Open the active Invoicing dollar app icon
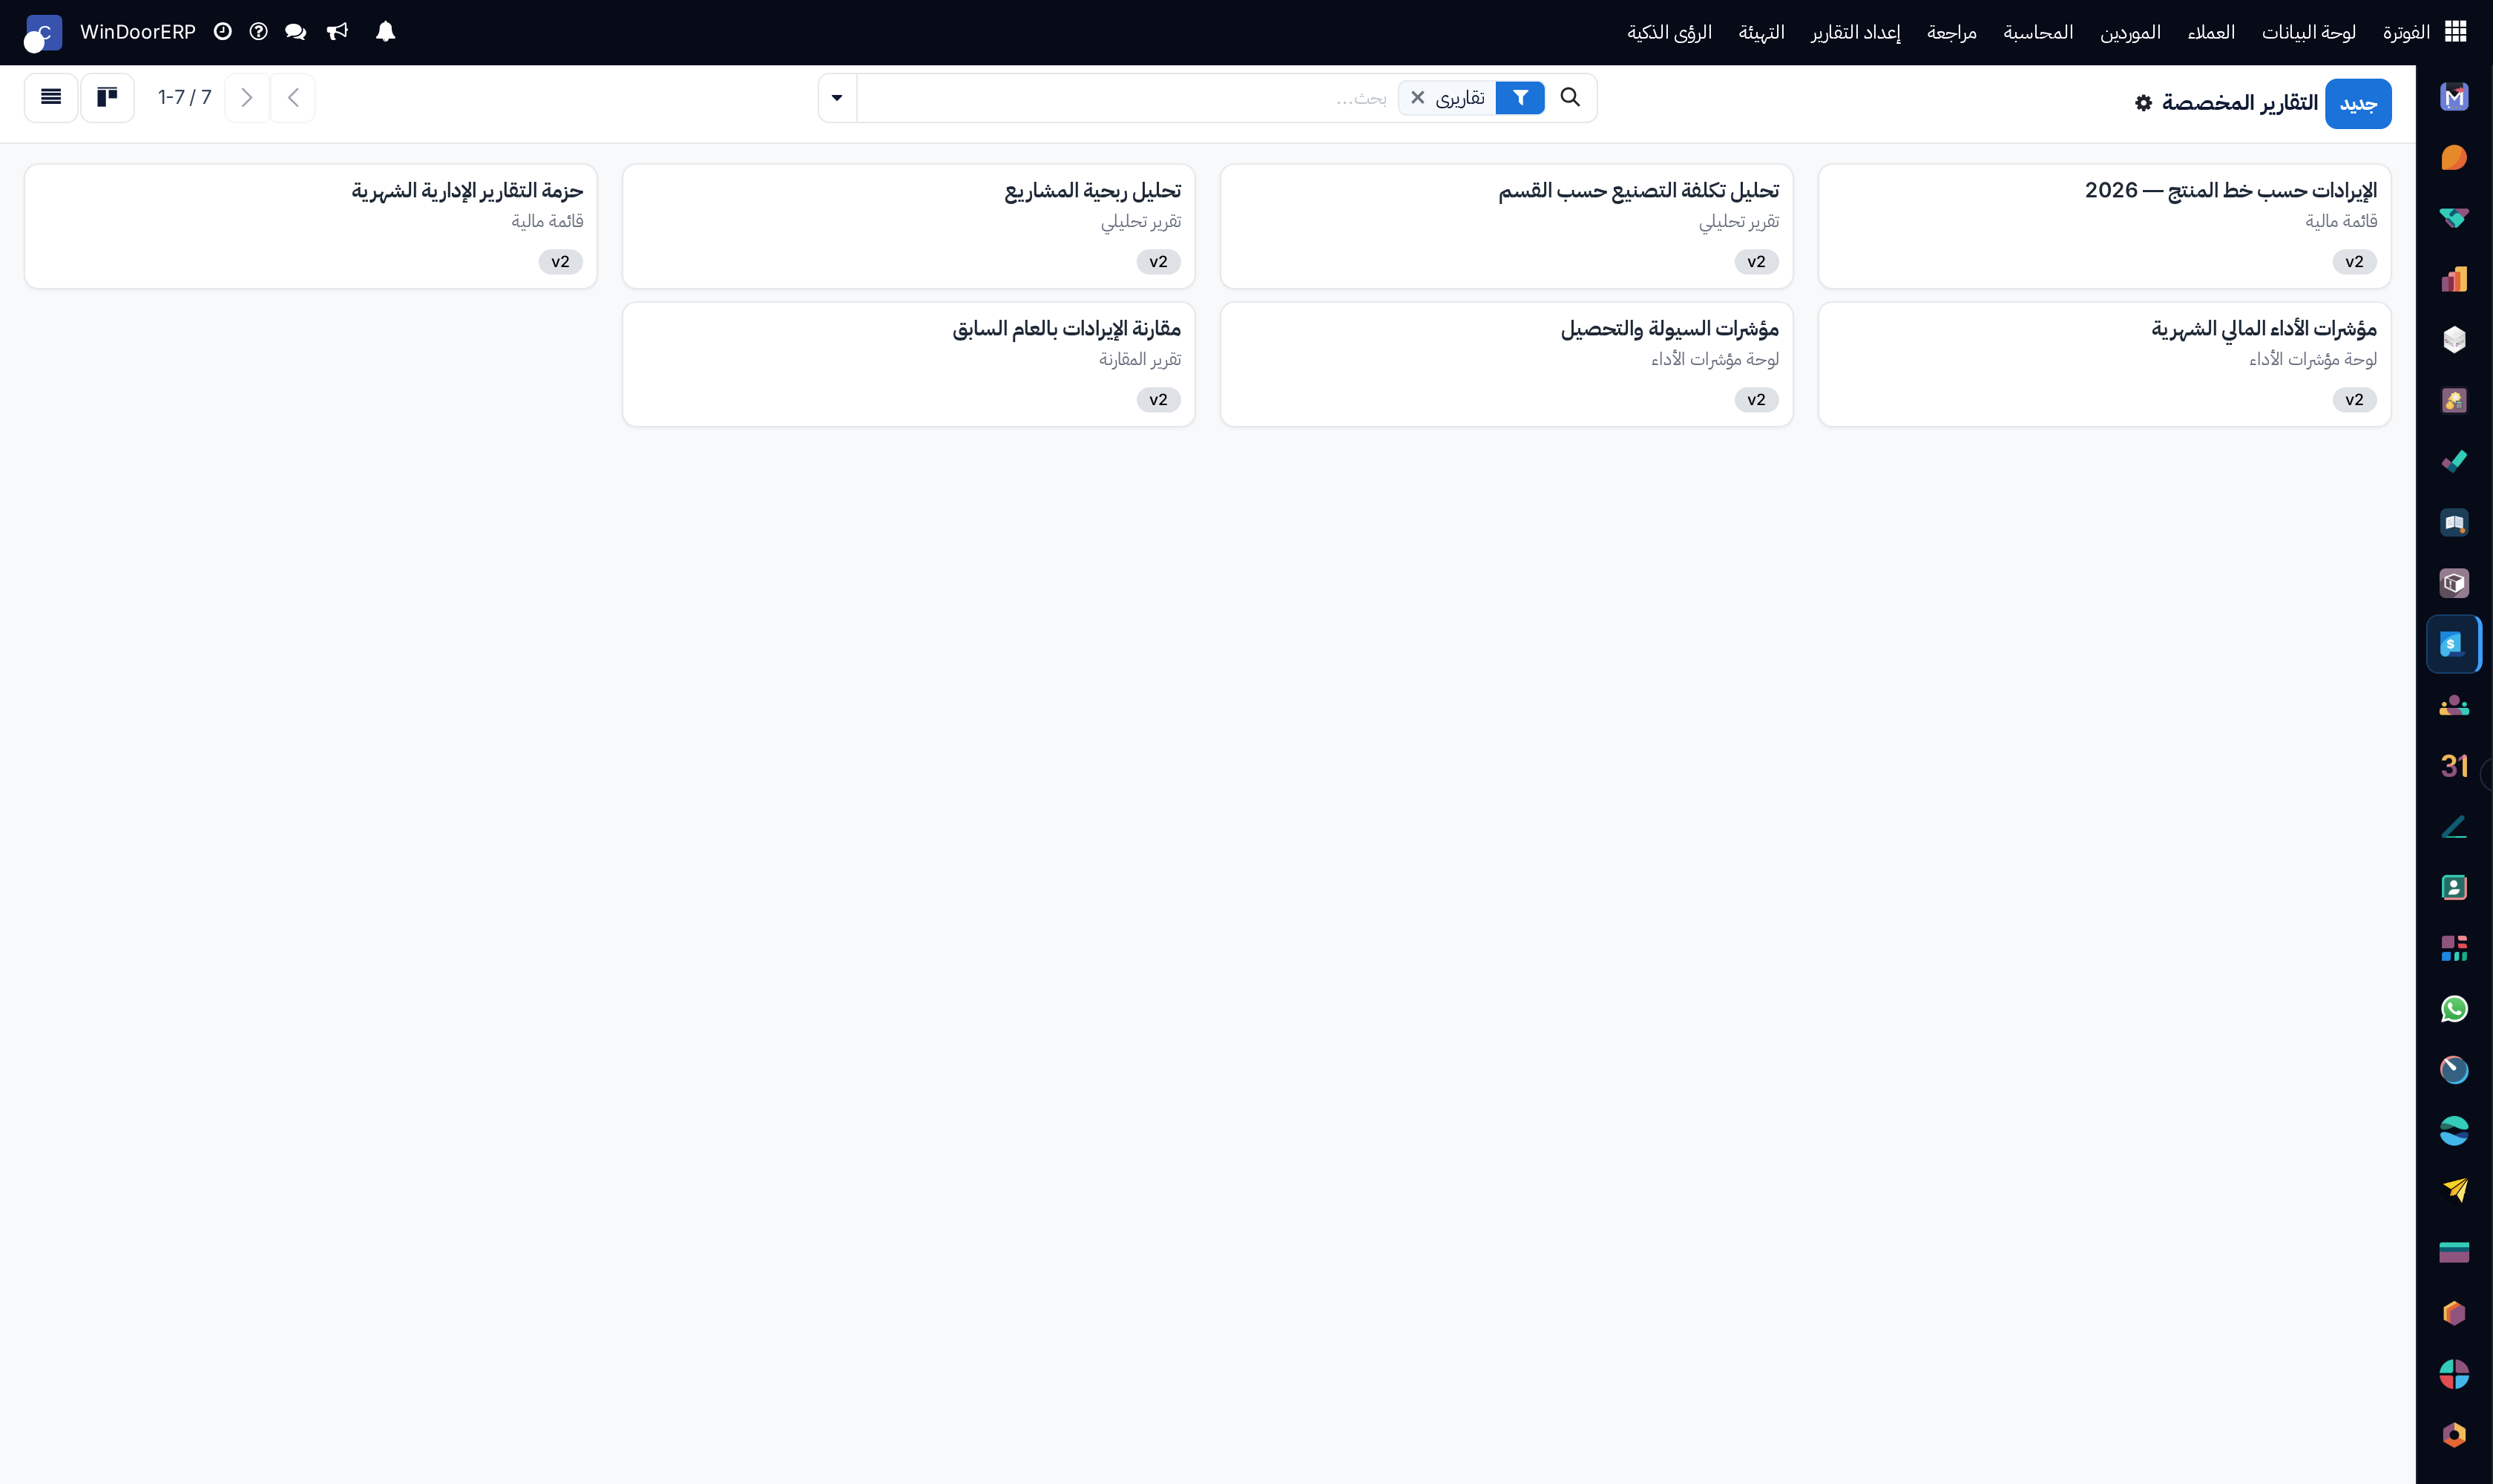 (x=2454, y=644)
